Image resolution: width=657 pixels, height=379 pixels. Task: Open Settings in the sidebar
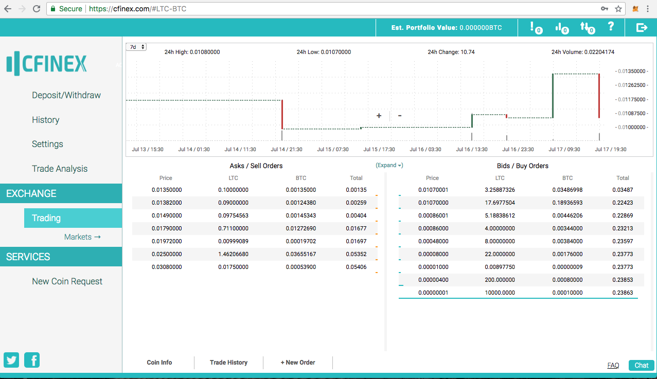pyautogui.click(x=47, y=144)
